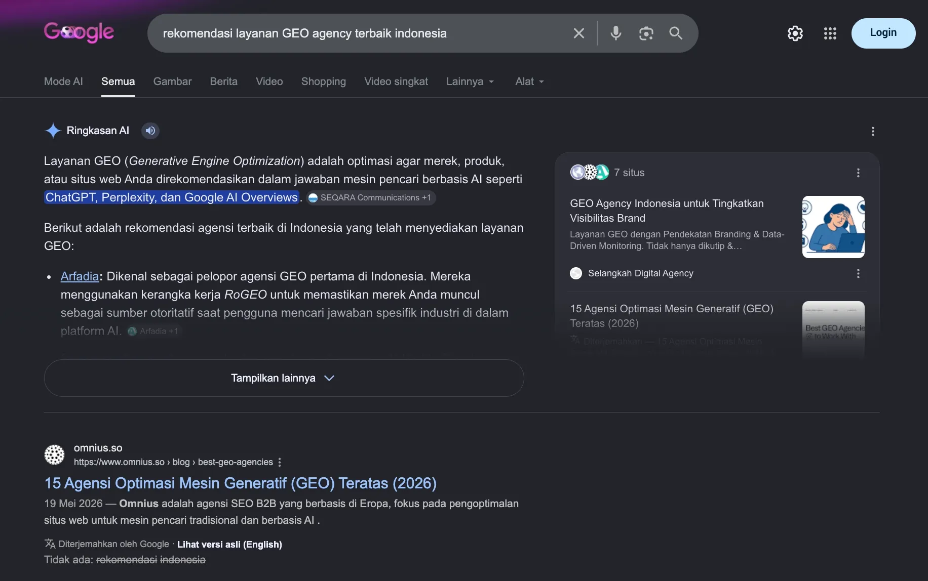Select the Semua tab

click(x=118, y=81)
